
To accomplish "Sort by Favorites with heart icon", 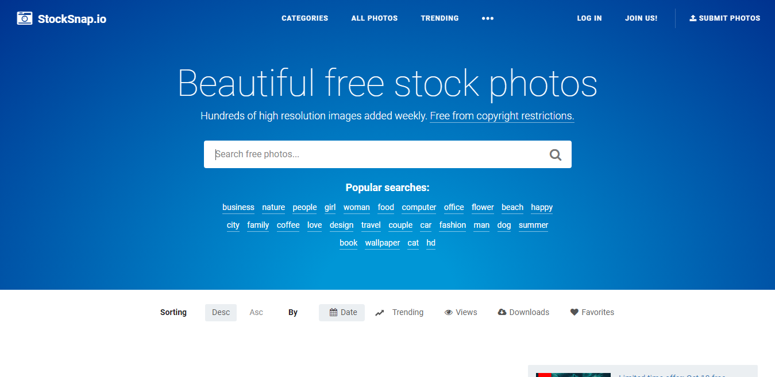I will [x=592, y=313].
